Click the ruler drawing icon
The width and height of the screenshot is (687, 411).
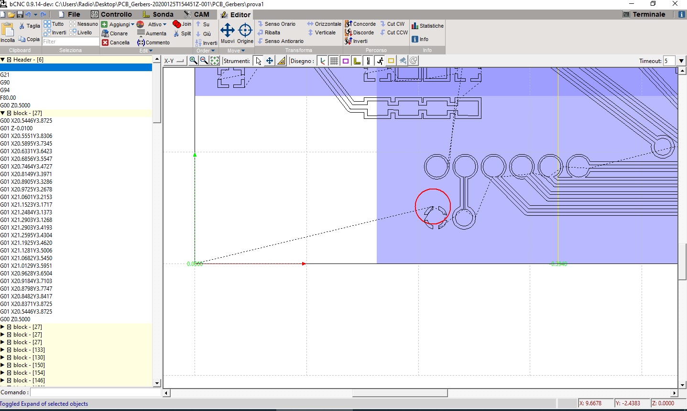click(x=357, y=60)
